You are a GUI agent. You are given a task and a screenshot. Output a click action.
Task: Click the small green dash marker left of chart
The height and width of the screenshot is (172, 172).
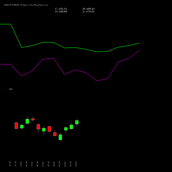coord(11,89)
